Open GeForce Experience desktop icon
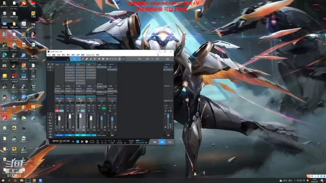Image resolution: width=326 pixels, height=183 pixels. click(4, 46)
